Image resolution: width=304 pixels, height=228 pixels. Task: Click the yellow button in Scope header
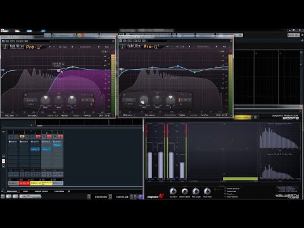point(243,117)
